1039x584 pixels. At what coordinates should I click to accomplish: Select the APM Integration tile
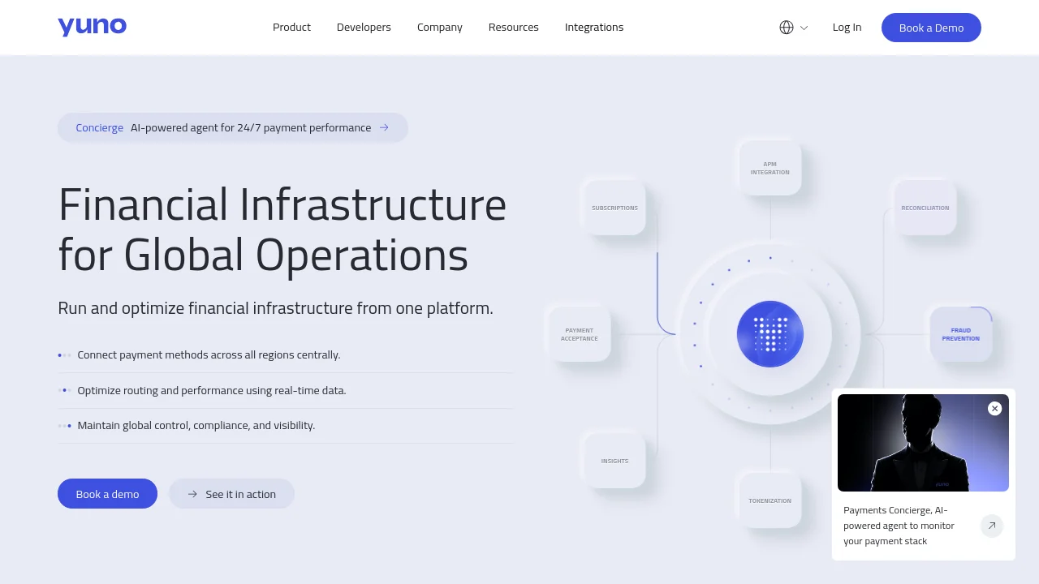[x=770, y=168]
